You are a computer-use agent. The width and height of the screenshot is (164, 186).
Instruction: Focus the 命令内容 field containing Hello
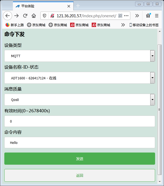coord(80,143)
